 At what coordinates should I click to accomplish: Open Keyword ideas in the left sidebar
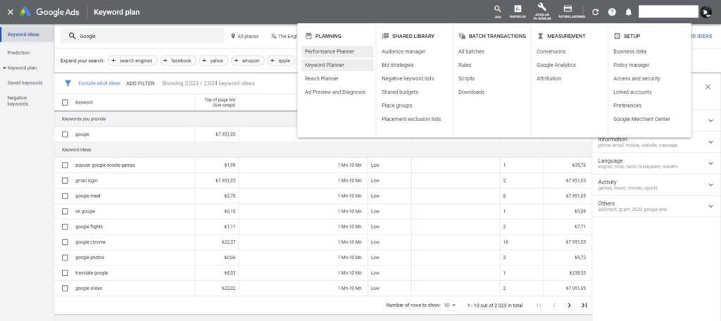[23, 34]
